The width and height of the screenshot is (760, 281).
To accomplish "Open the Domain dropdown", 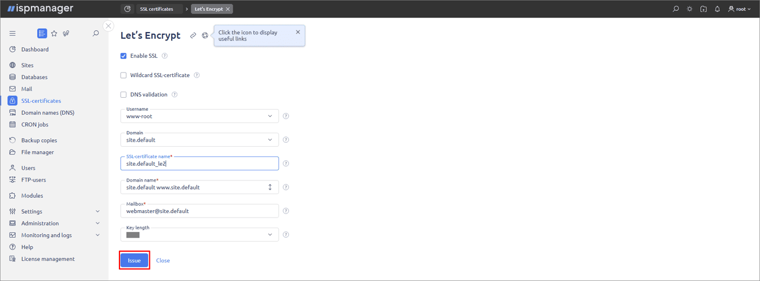I will tap(199, 139).
